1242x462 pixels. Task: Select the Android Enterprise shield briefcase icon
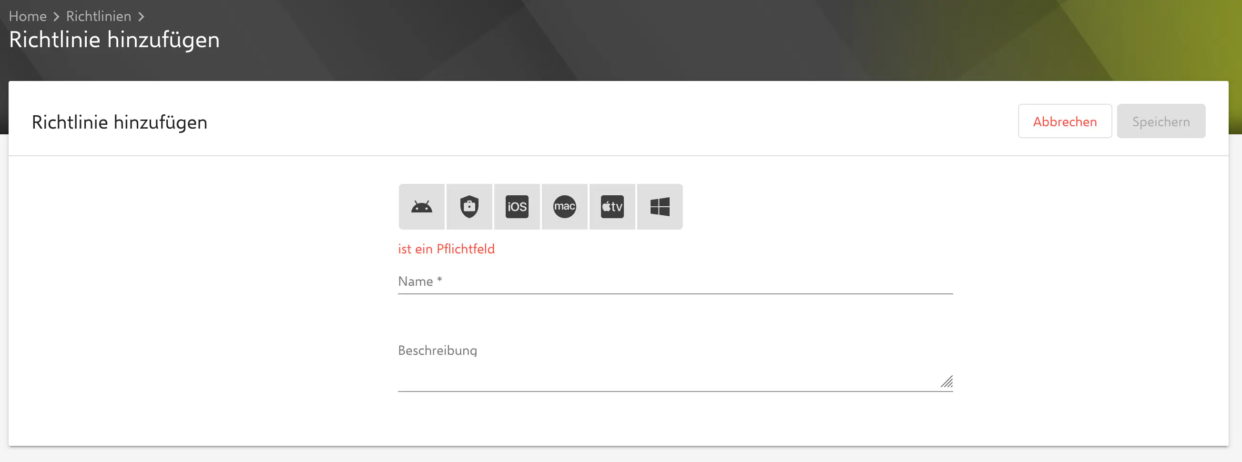click(469, 207)
